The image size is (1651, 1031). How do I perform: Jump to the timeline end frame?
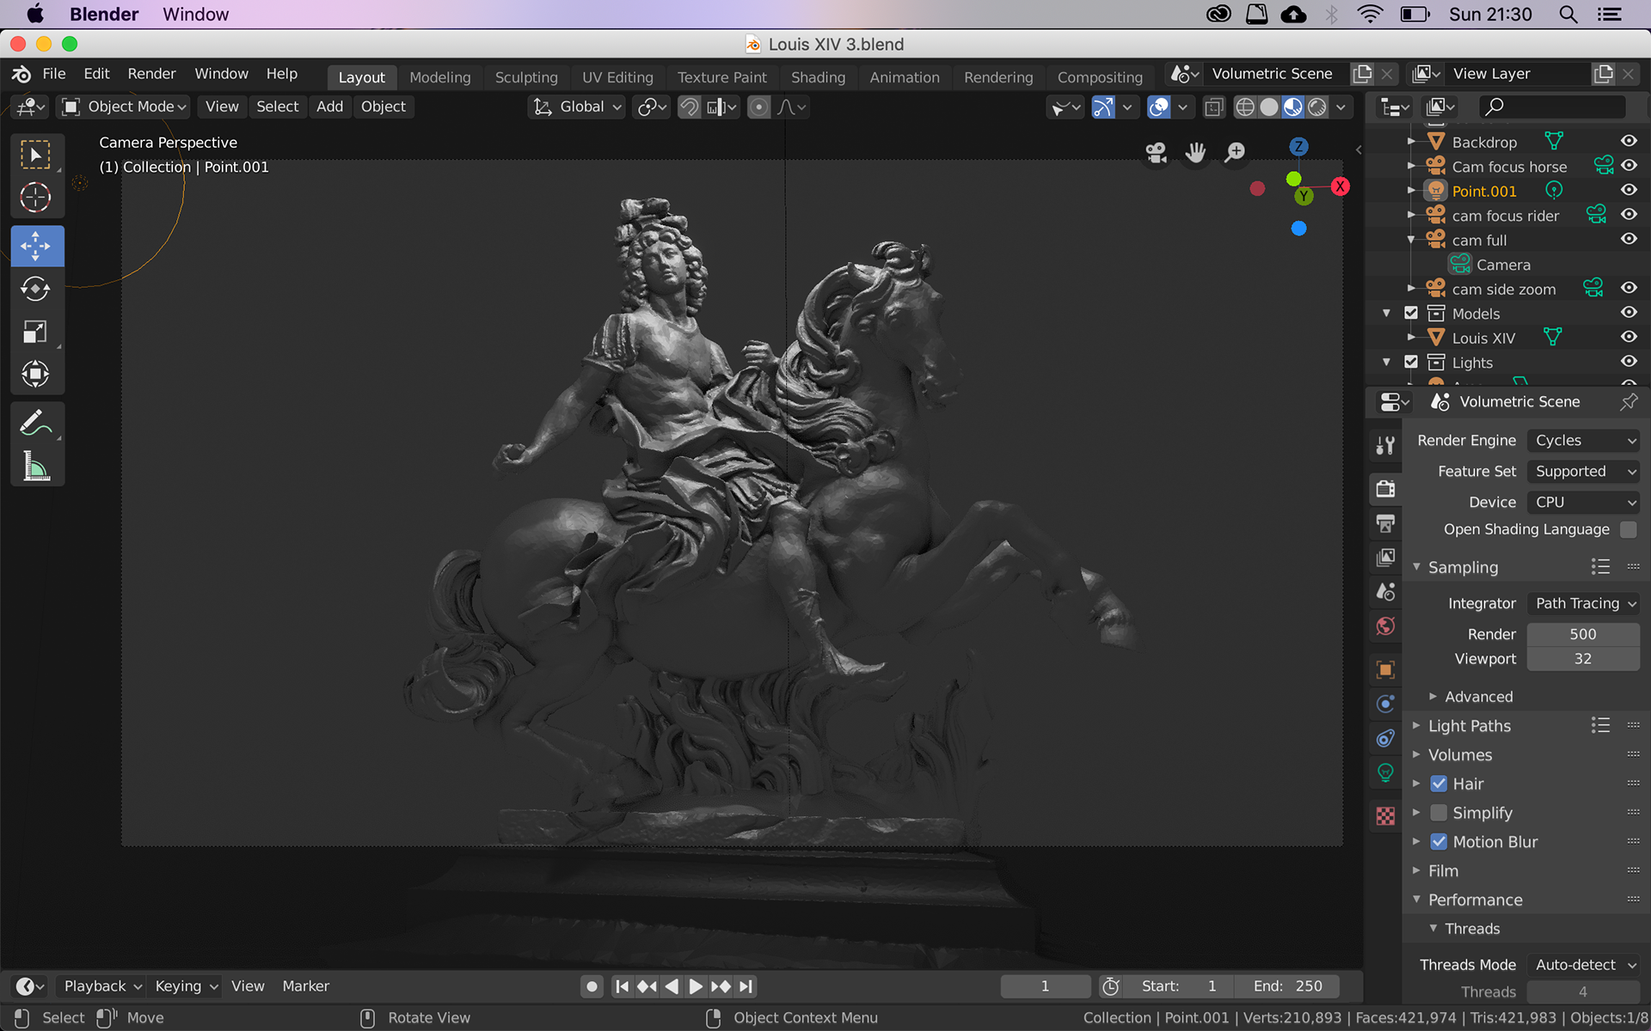coord(746,986)
